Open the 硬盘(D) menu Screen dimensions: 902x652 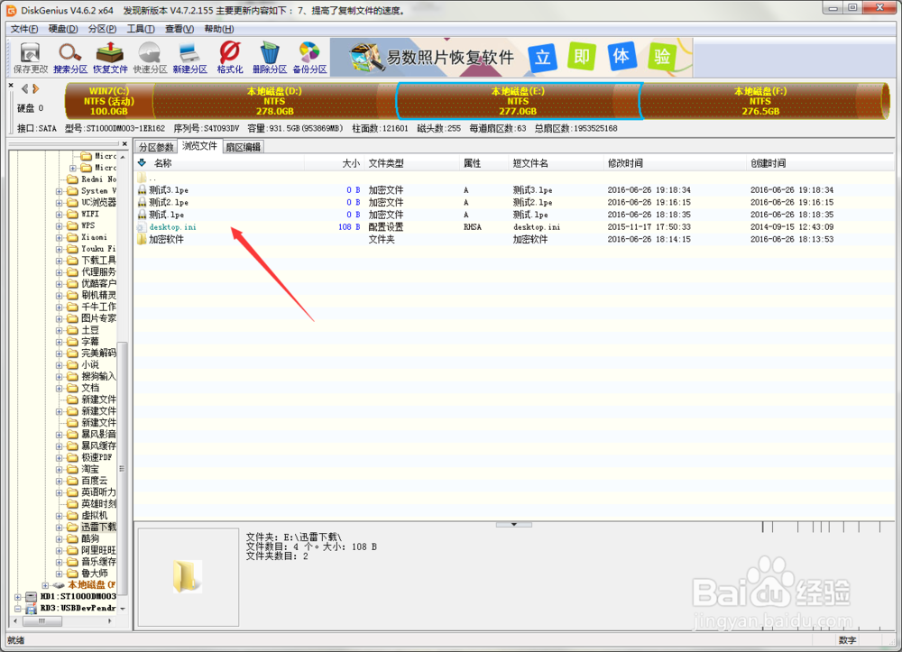[63, 29]
